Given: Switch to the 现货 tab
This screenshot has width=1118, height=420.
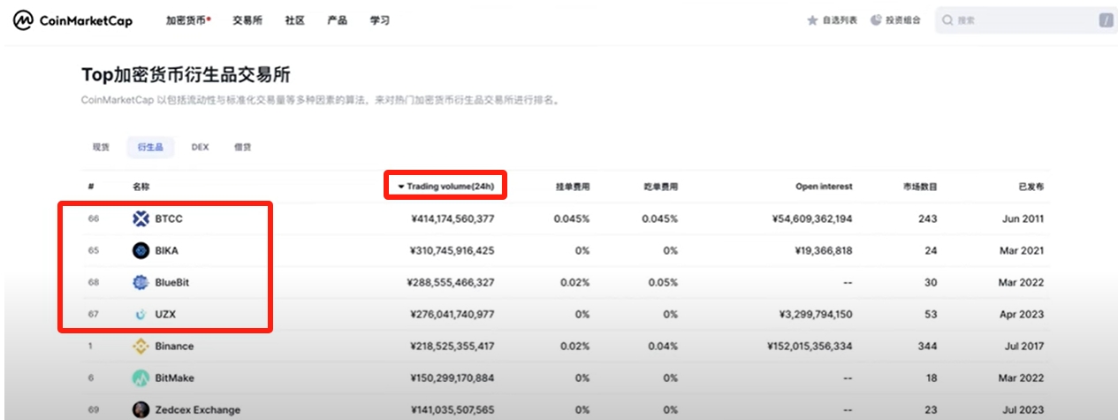Looking at the screenshot, I should (101, 148).
